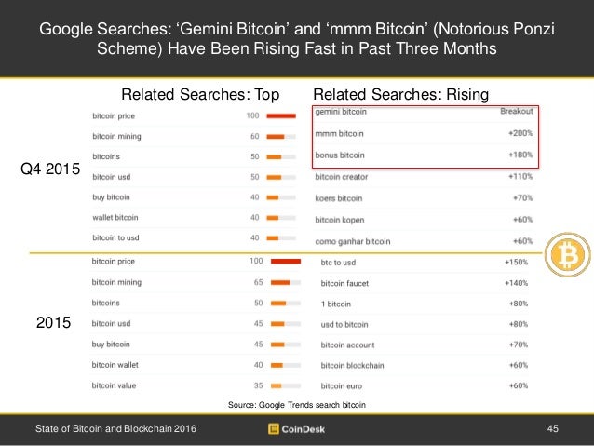This screenshot has height=446, width=594.
Task: Click the Source: Google Trends citation
Action: tap(298, 407)
